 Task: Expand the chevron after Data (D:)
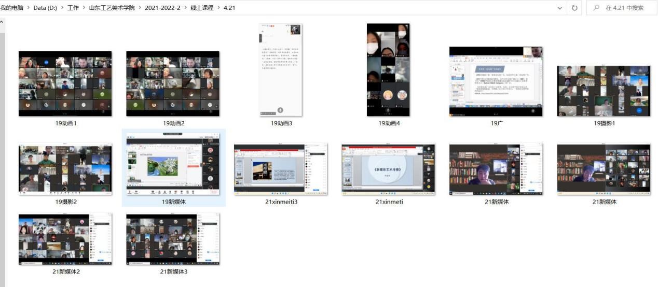62,8
